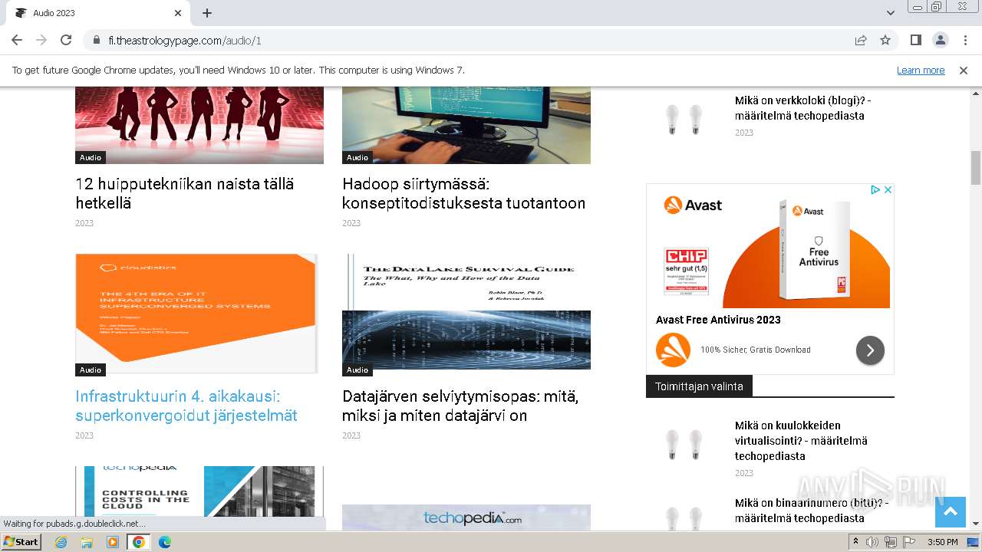Click Audio tag under silhouette image
Viewport: 982px width, 552px height.
pos(91,157)
